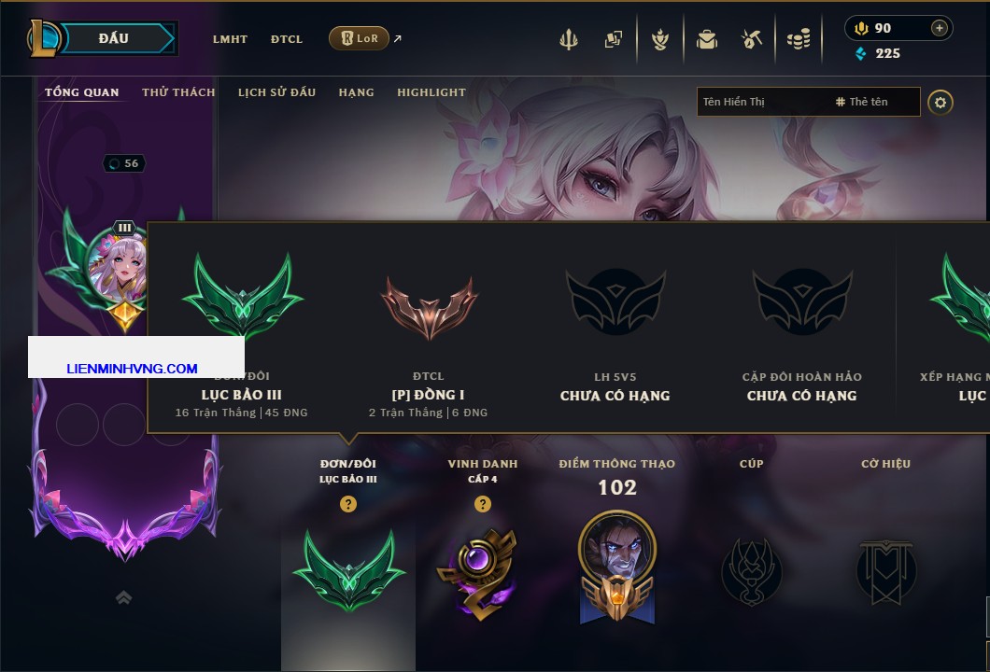Switch to ĐTCL game mode
990x672 pixels.
(x=287, y=39)
